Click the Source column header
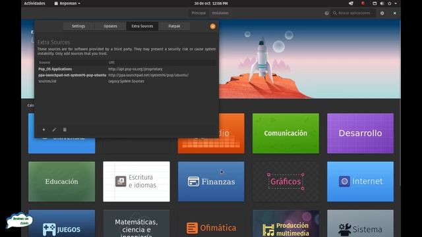The height and width of the screenshot is (237, 422). click(x=72, y=63)
